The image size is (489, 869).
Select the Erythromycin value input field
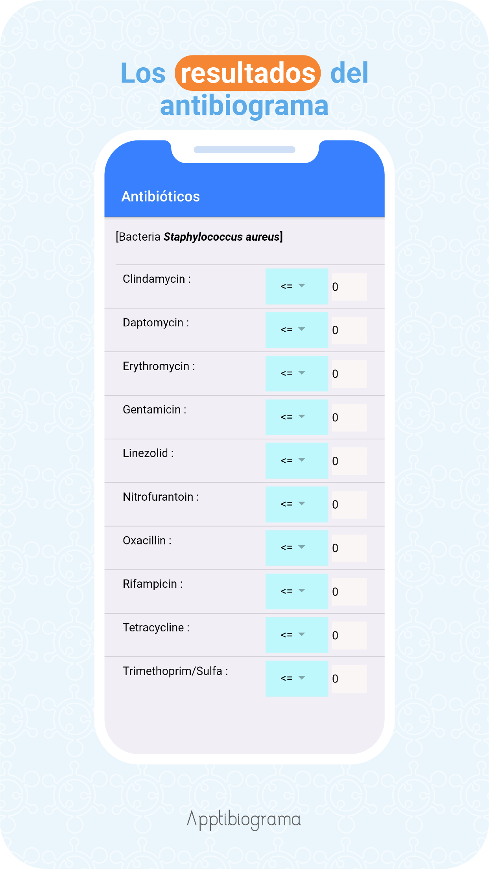click(x=349, y=374)
